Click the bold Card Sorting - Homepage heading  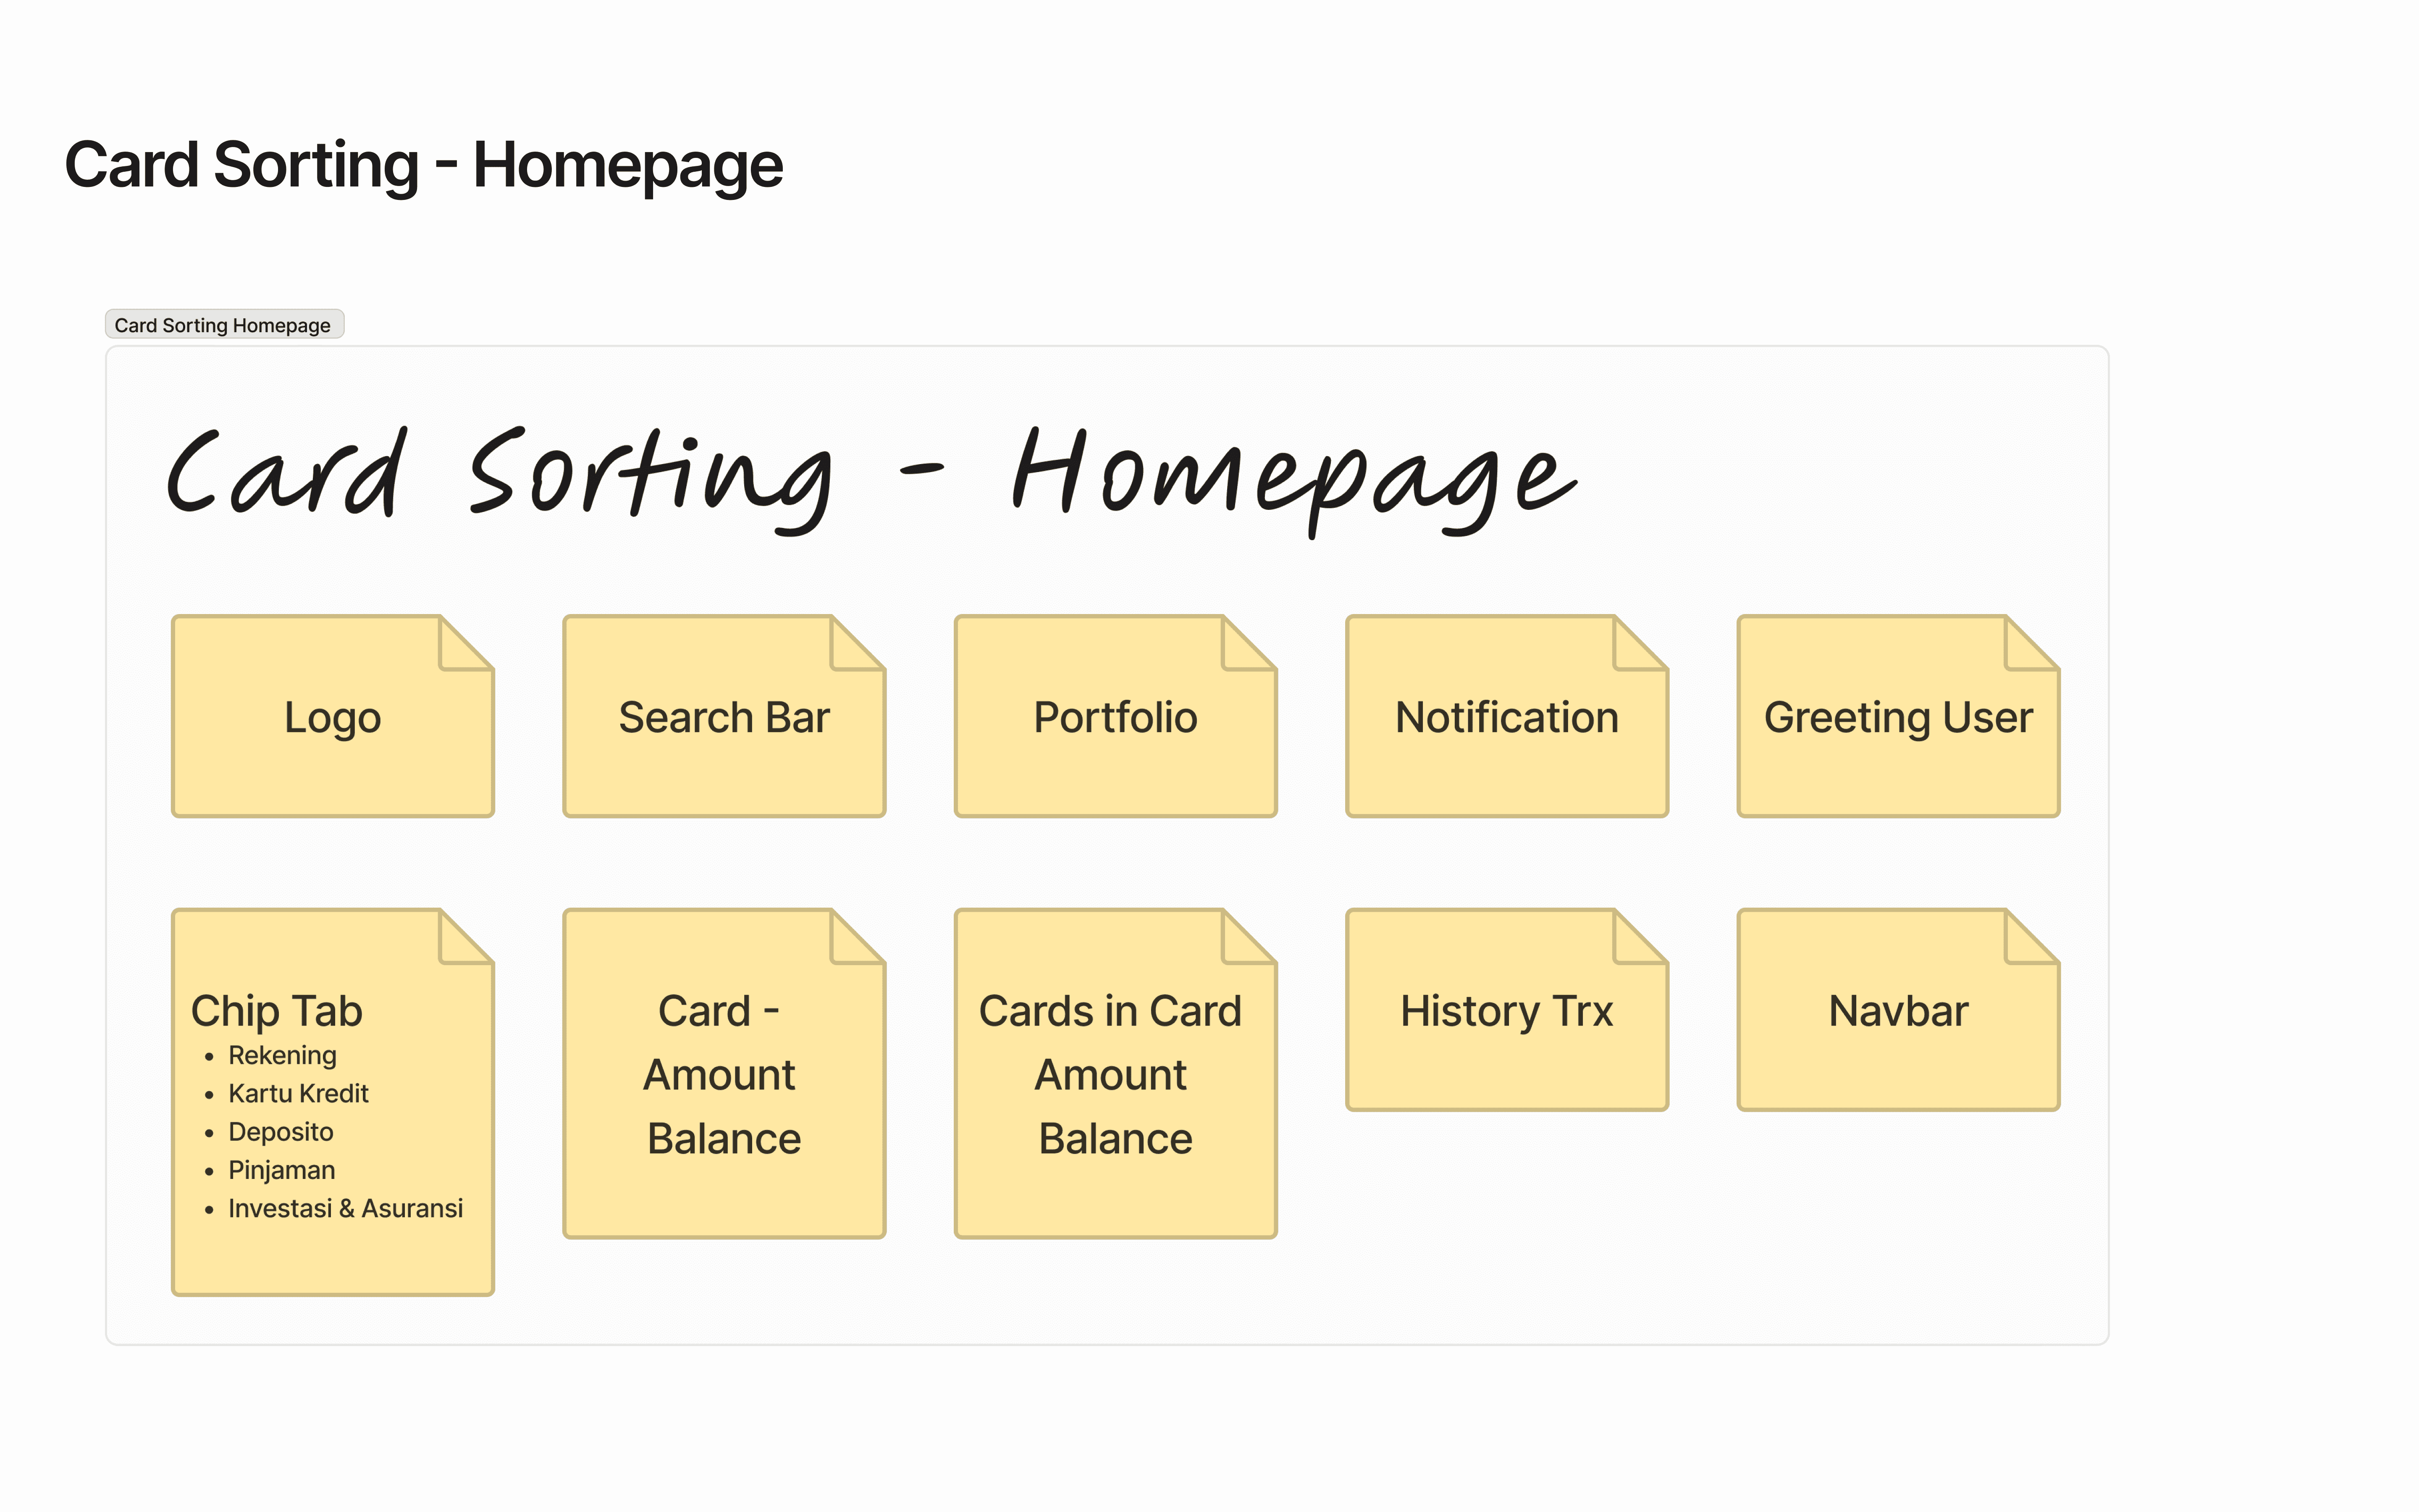424,165
